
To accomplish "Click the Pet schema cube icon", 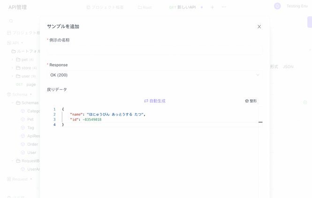I will [x=23, y=119].
